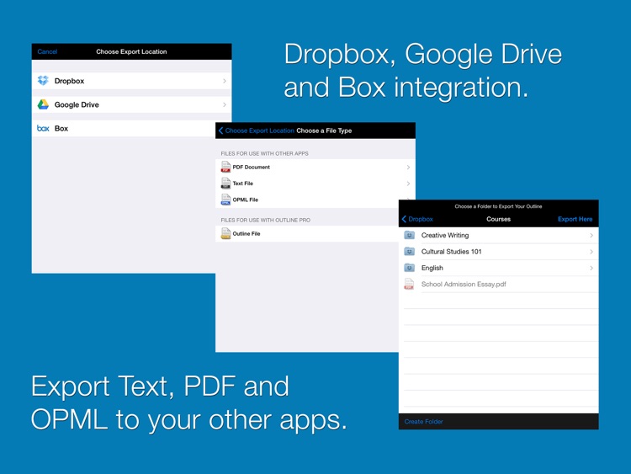Go back to Choose Export Location
Screen dimensions: 631x474
point(257,130)
